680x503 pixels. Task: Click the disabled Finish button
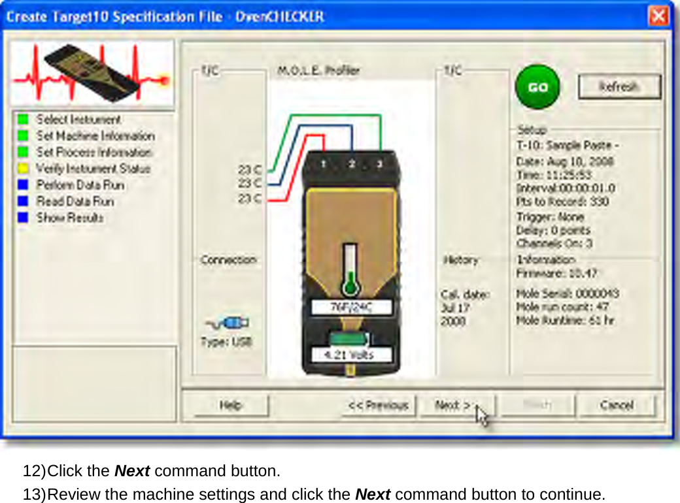coord(537,405)
